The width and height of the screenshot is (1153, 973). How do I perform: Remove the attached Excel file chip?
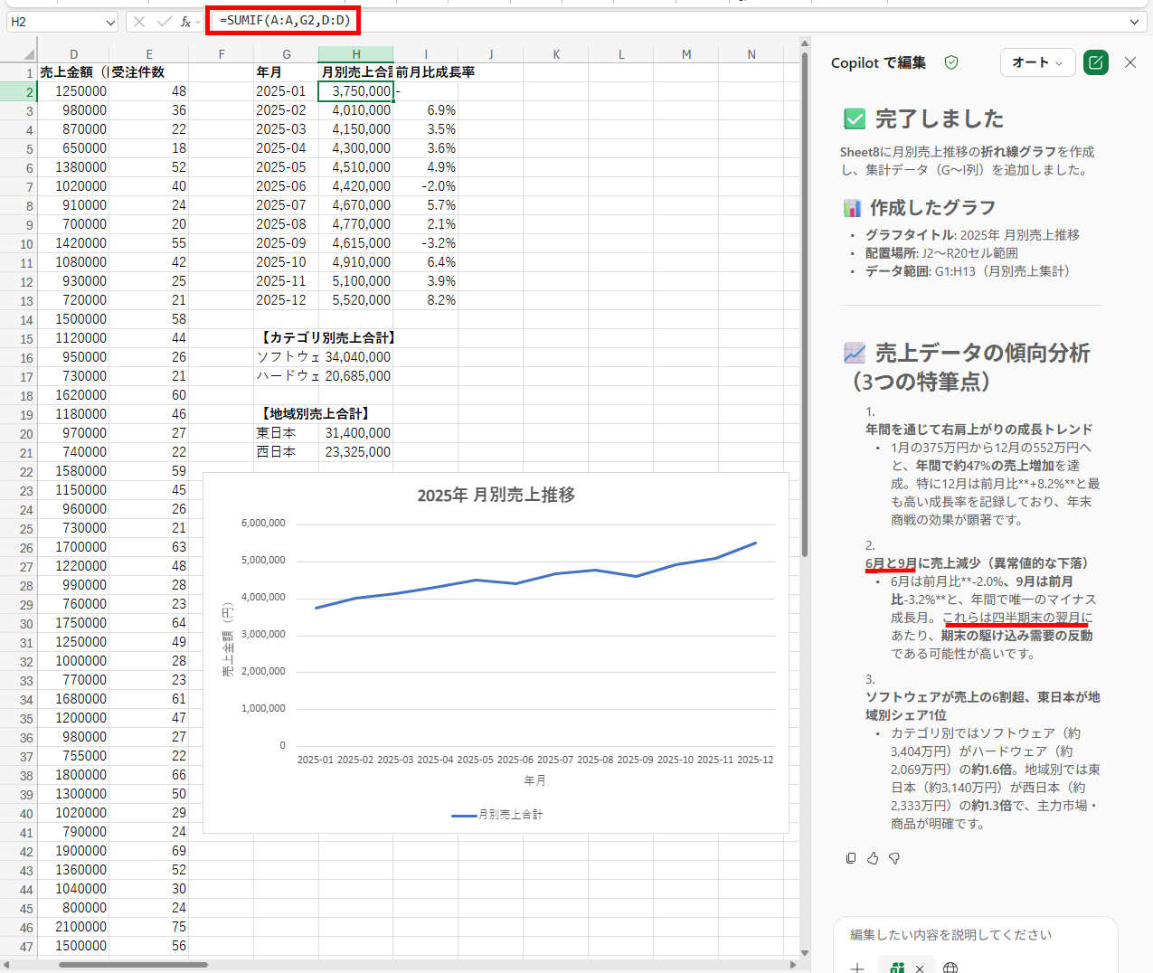(x=920, y=968)
